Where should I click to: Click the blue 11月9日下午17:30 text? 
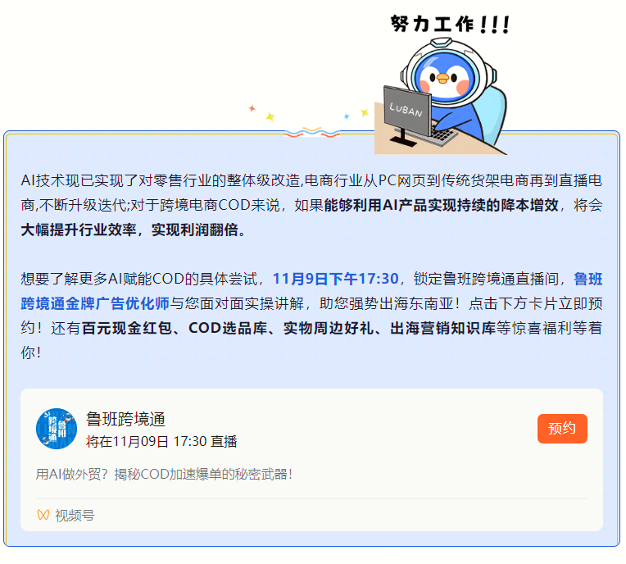[336, 279]
